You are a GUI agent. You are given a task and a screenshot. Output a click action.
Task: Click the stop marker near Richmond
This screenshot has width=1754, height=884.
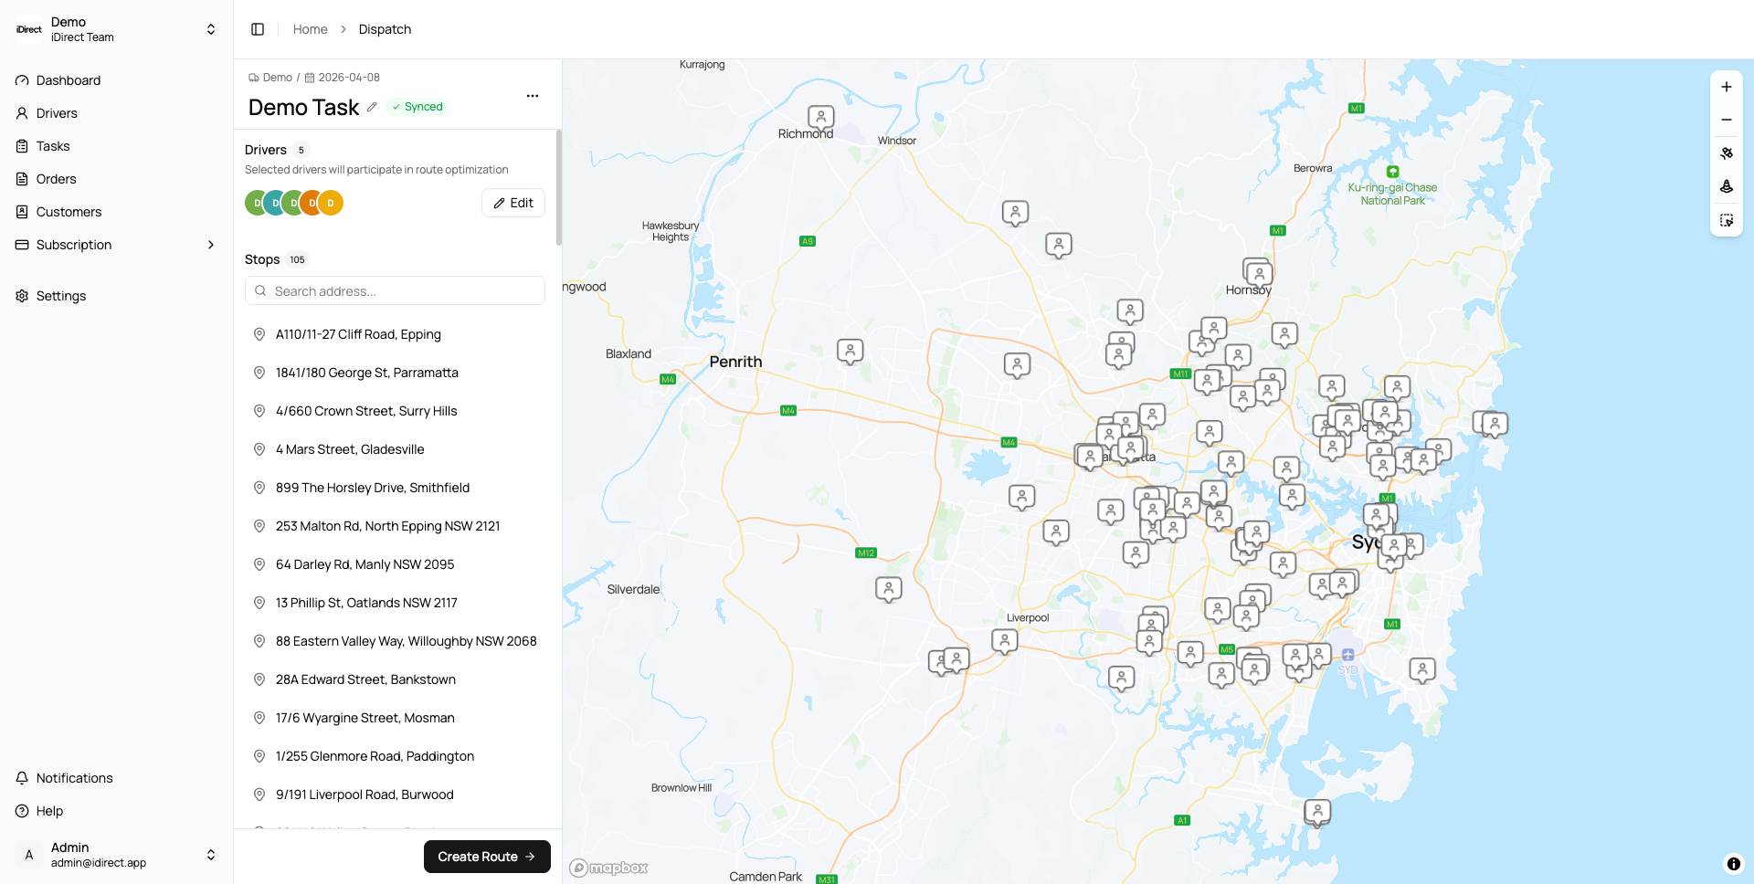click(x=820, y=116)
